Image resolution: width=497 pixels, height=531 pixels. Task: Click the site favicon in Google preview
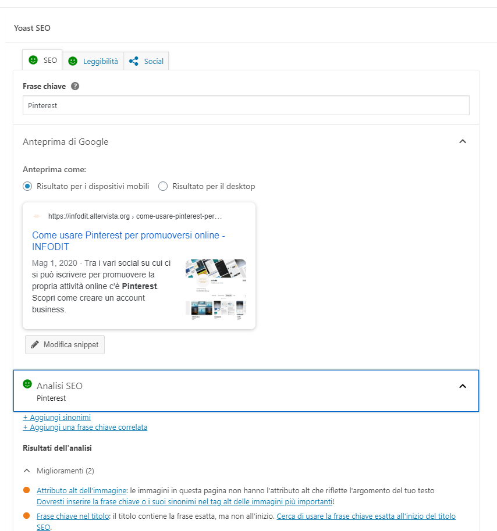tap(37, 216)
